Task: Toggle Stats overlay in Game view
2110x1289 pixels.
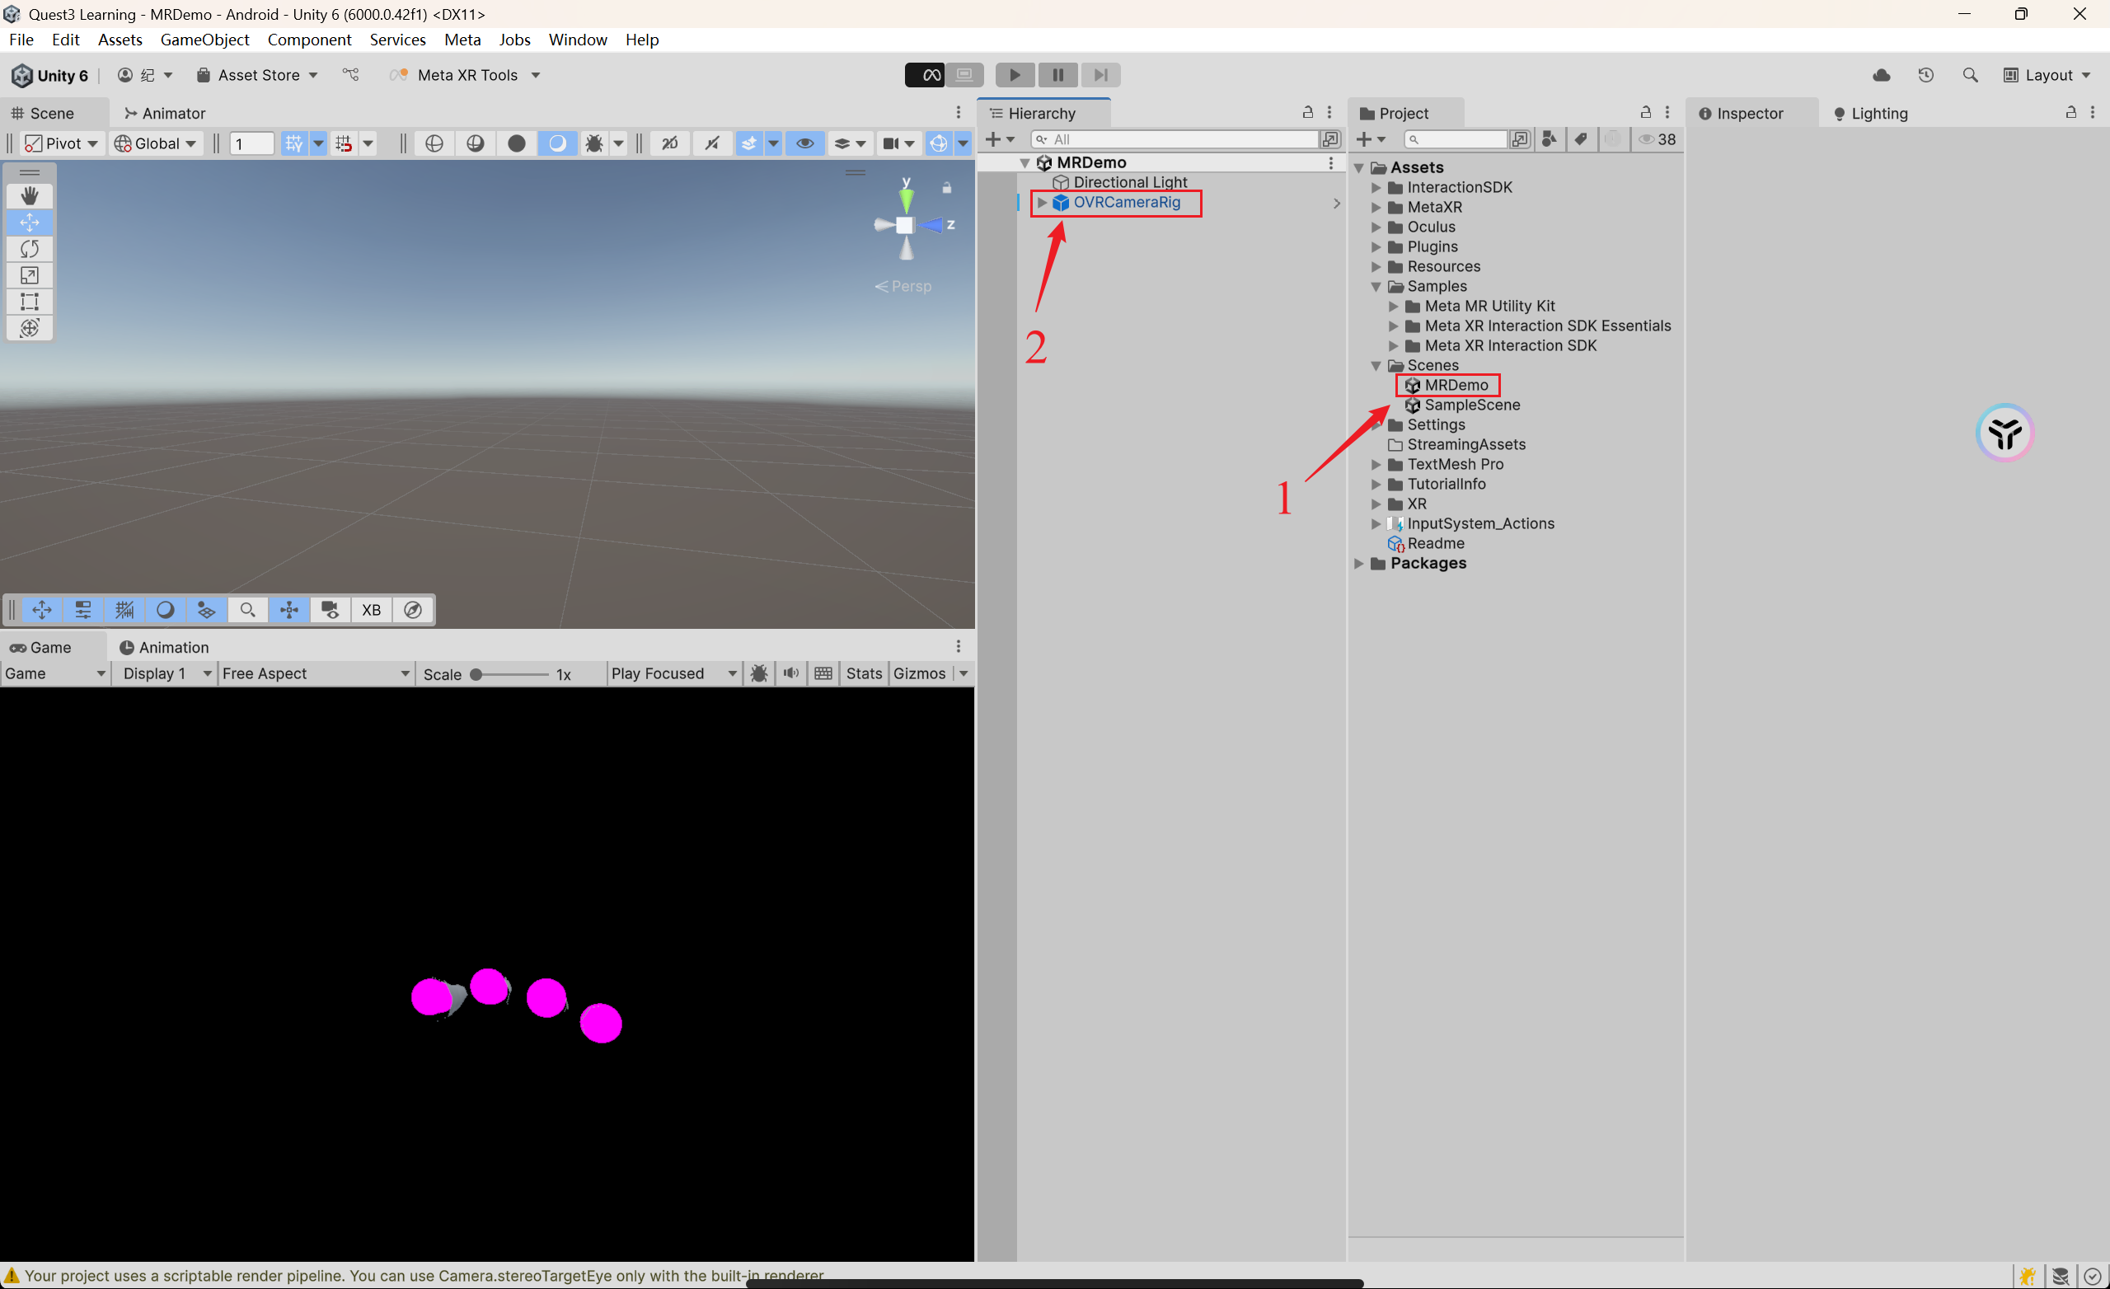Action: click(x=863, y=673)
